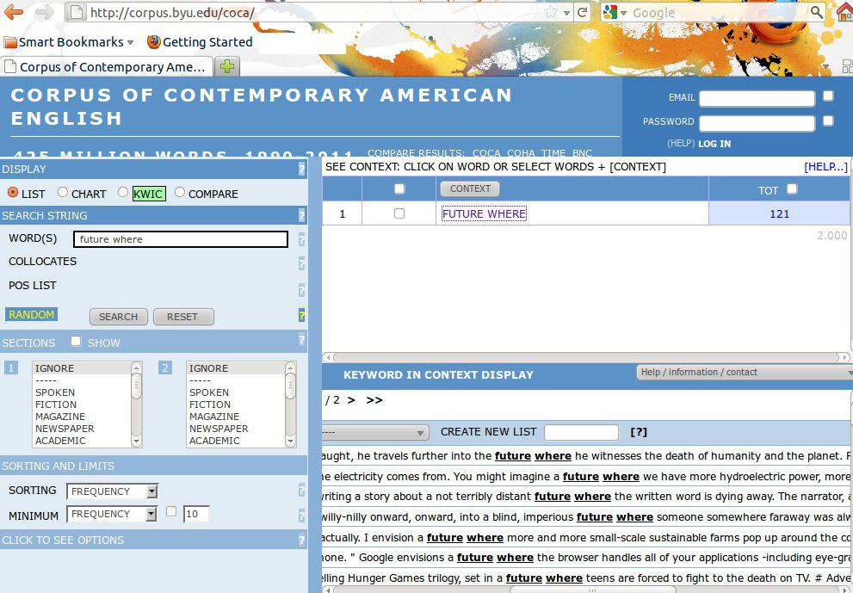Open URL history dropdown arrow
The width and height of the screenshot is (853, 593).
(566, 13)
